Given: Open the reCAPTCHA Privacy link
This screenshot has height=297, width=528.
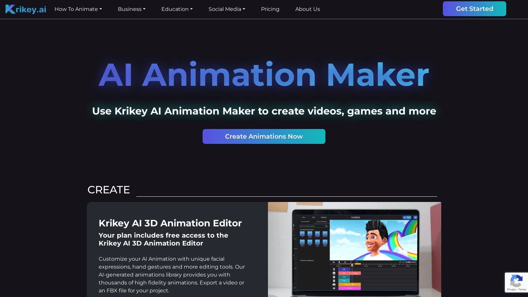Looking at the screenshot, I should click(x=511, y=290).
